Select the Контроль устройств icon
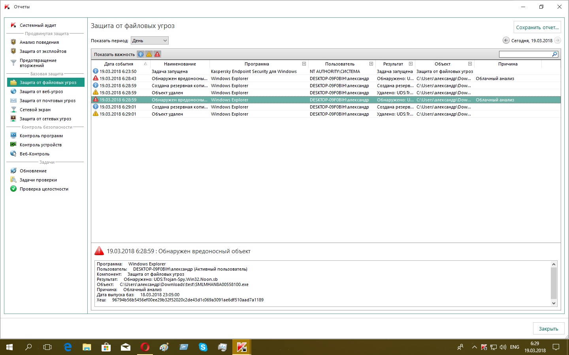The image size is (569, 355). coord(13,144)
